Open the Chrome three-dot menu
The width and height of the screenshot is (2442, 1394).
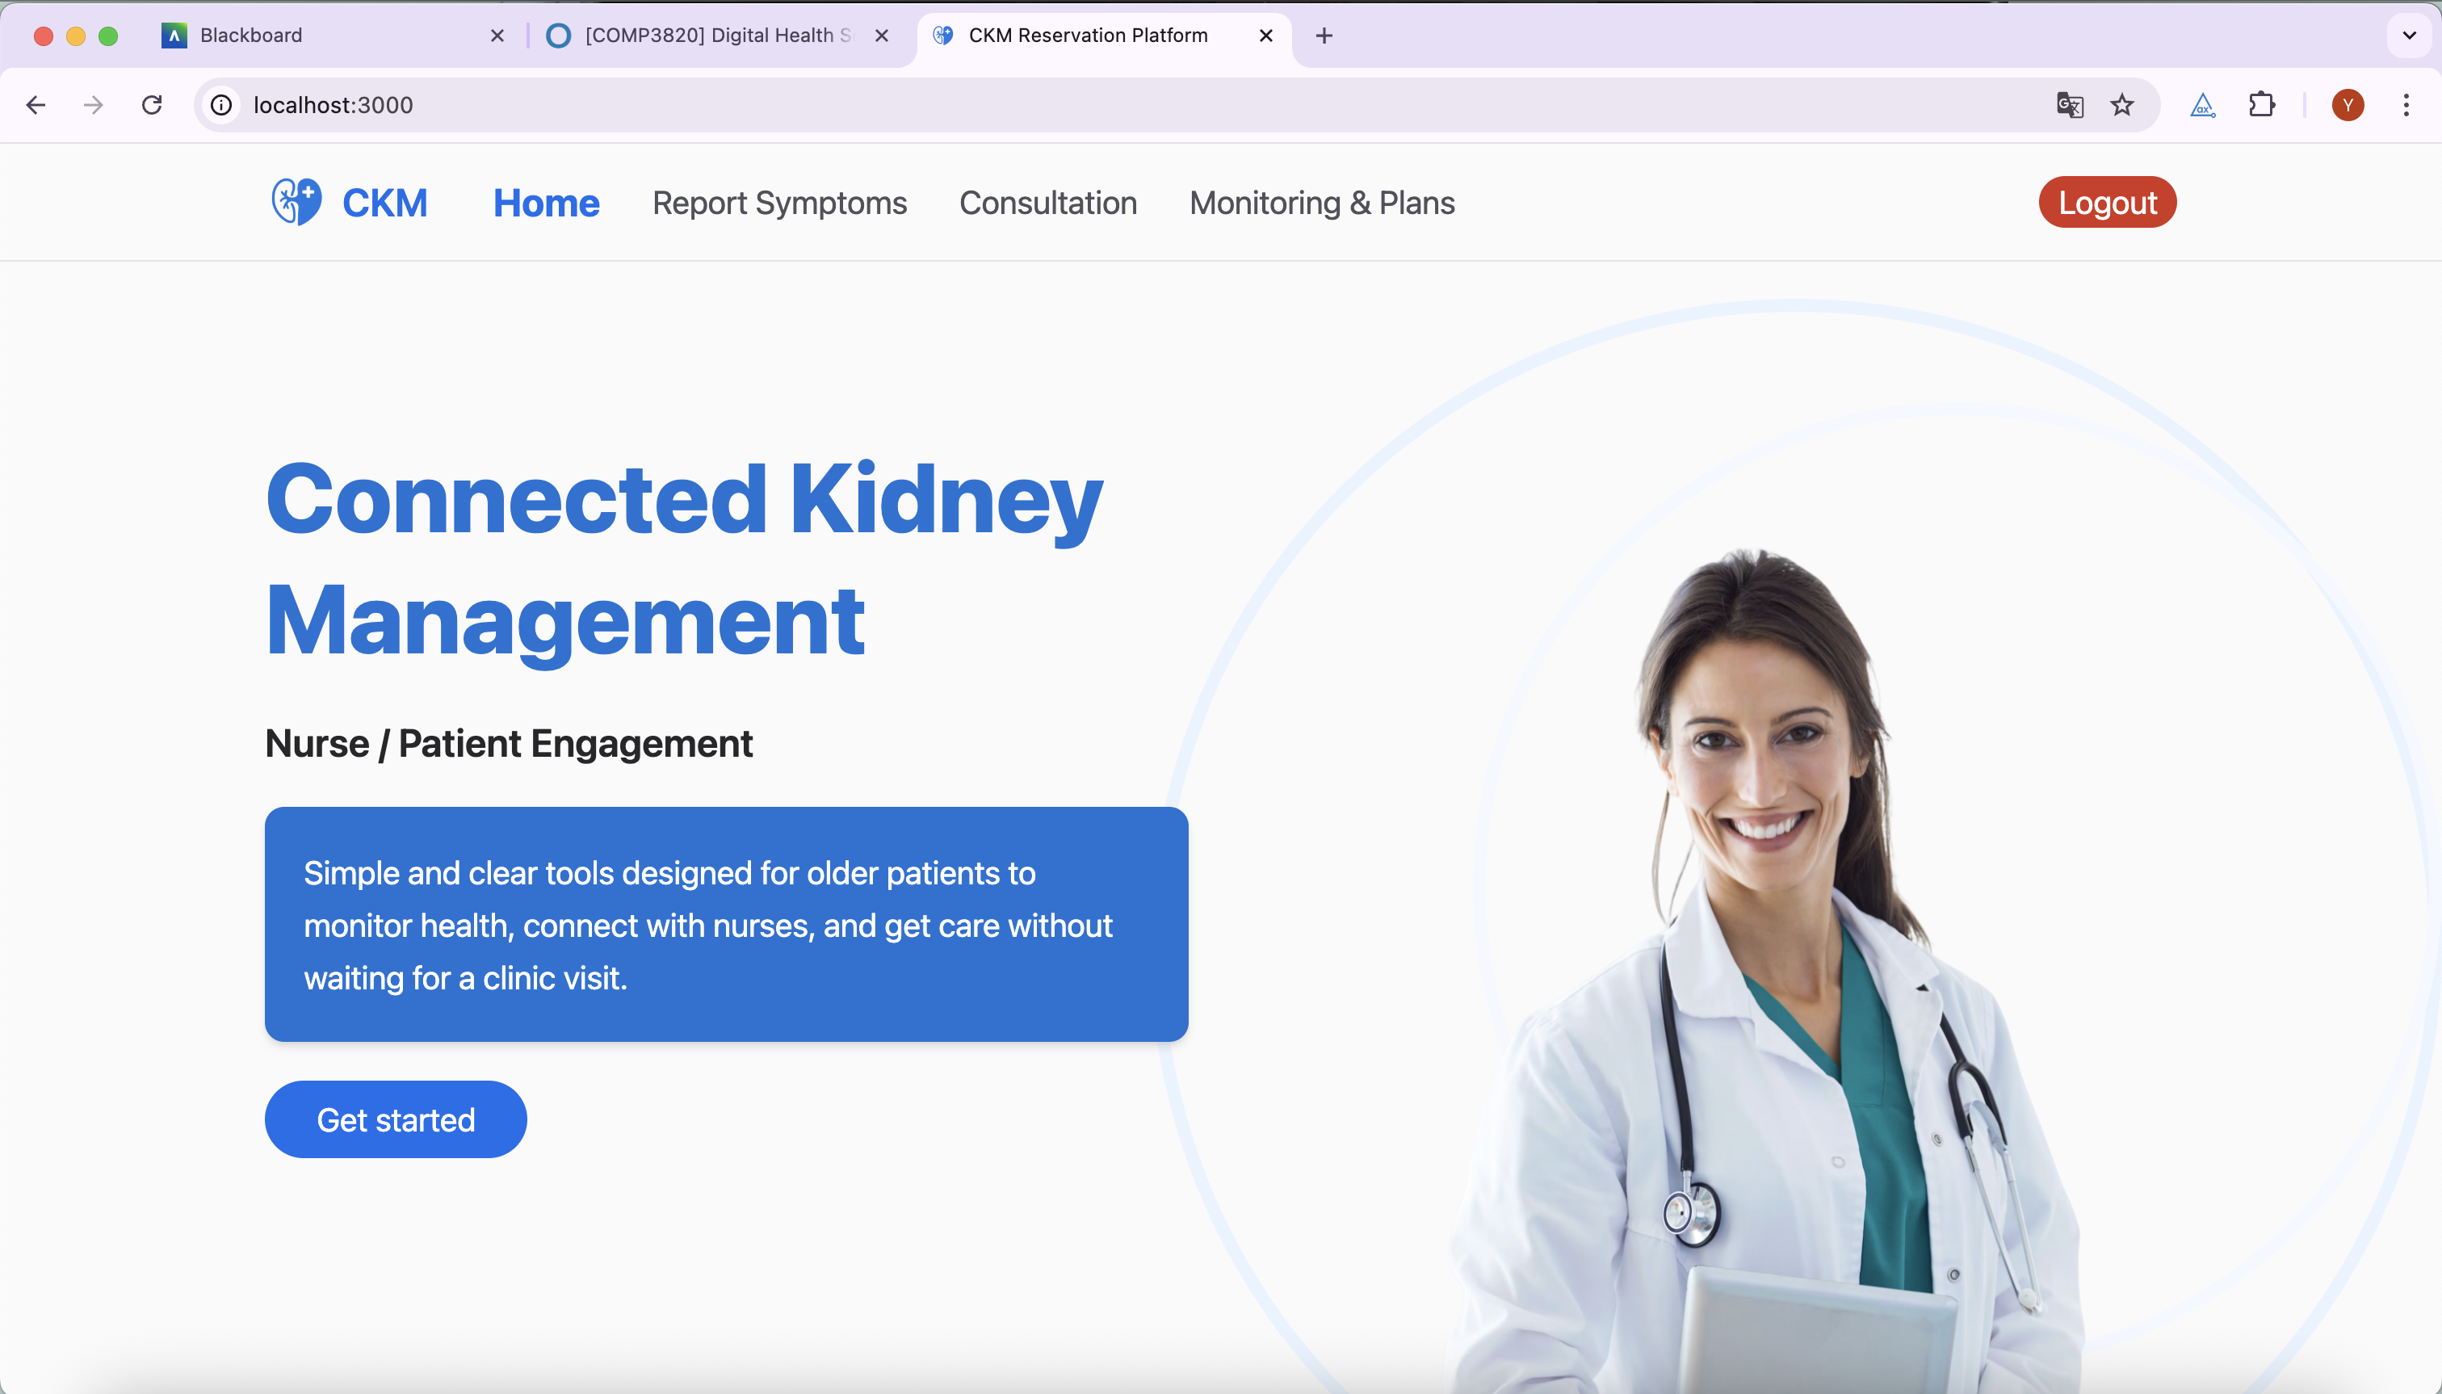point(2406,104)
